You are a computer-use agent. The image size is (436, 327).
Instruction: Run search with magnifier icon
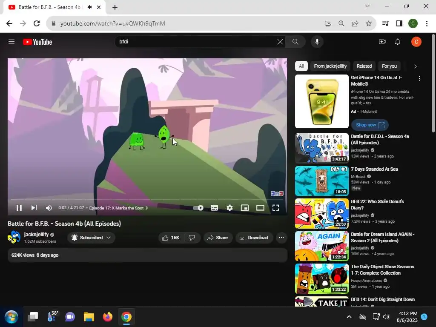click(x=295, y=42)
